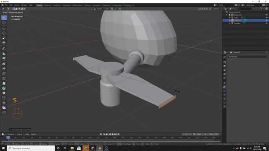Viewport: 269px width, 151px height.
Task: Select the Transform tool
Action: [4, 43]
